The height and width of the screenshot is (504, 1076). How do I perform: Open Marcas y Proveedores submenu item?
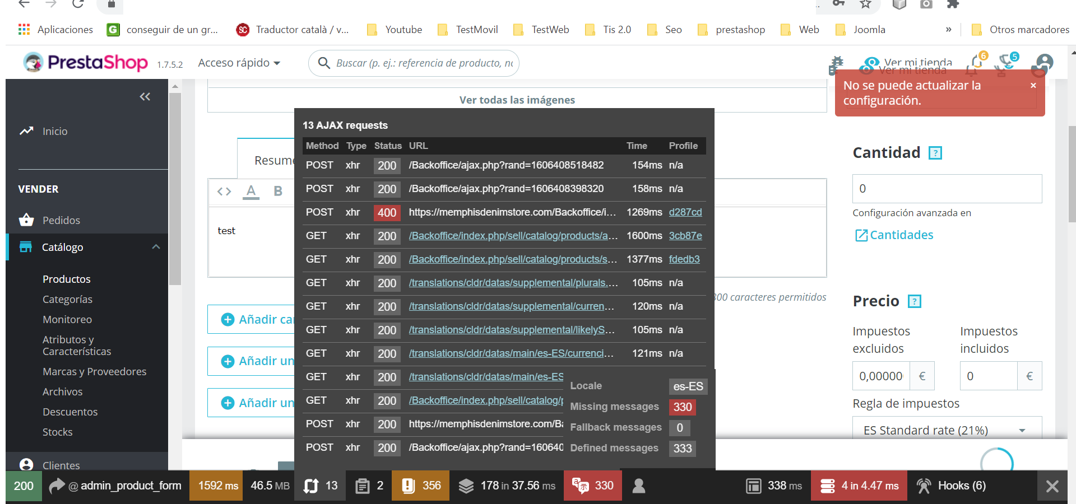[94, 371]
